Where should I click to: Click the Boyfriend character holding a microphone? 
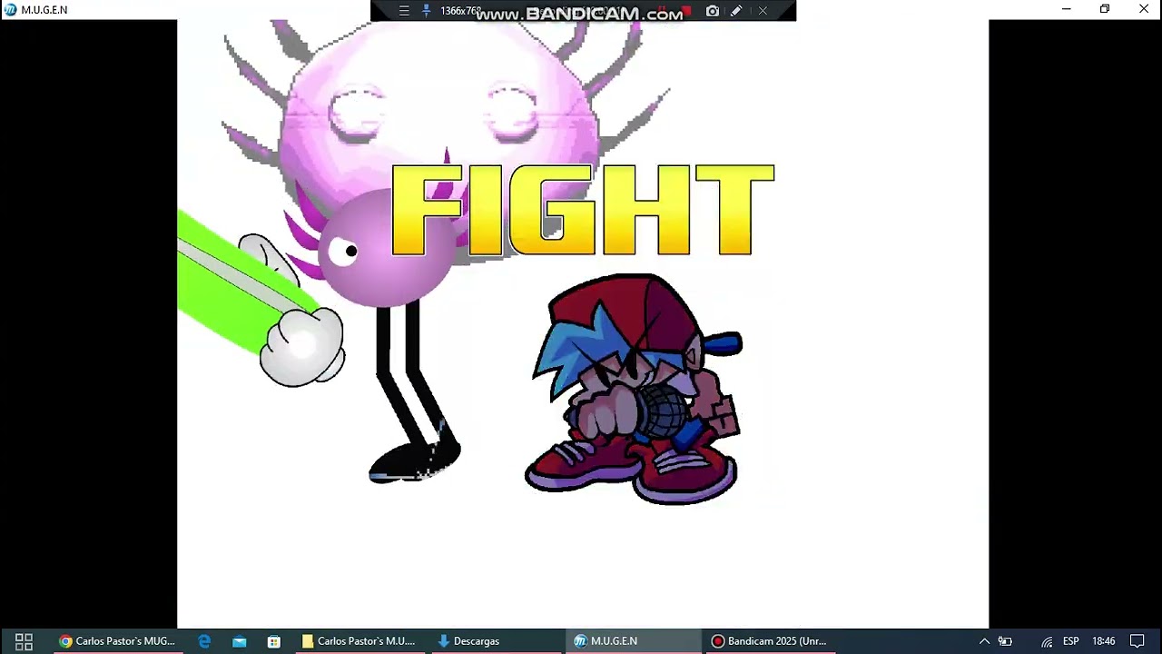634,389
